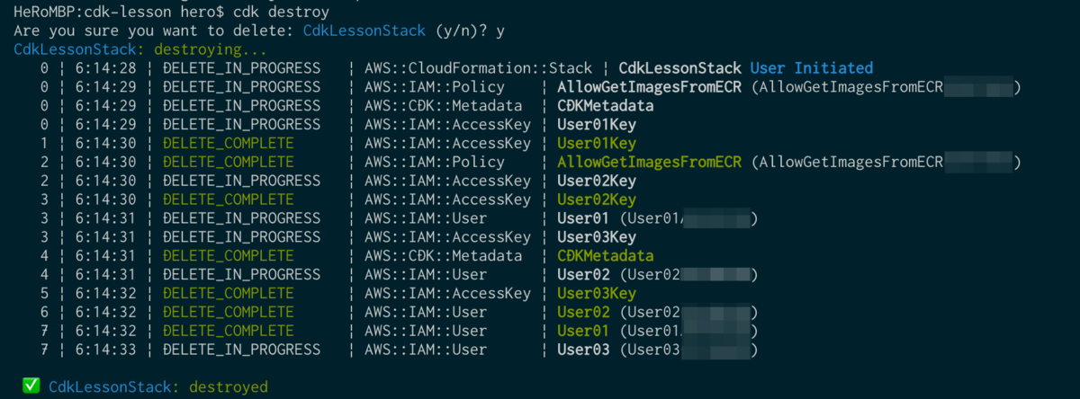The image size is (1080, 399).
Task: Click the yellow User01Key entry
Action: 597,144
